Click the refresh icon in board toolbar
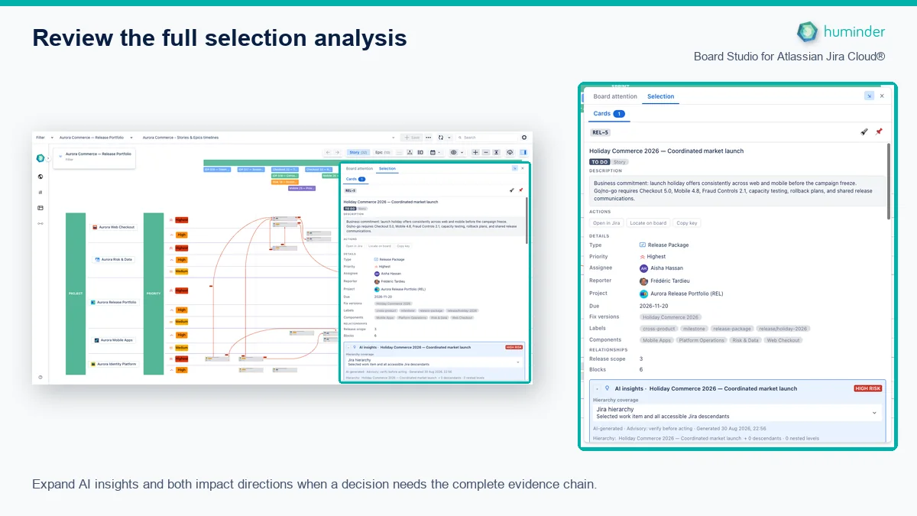The image size is (917, 516). point(441,138)
